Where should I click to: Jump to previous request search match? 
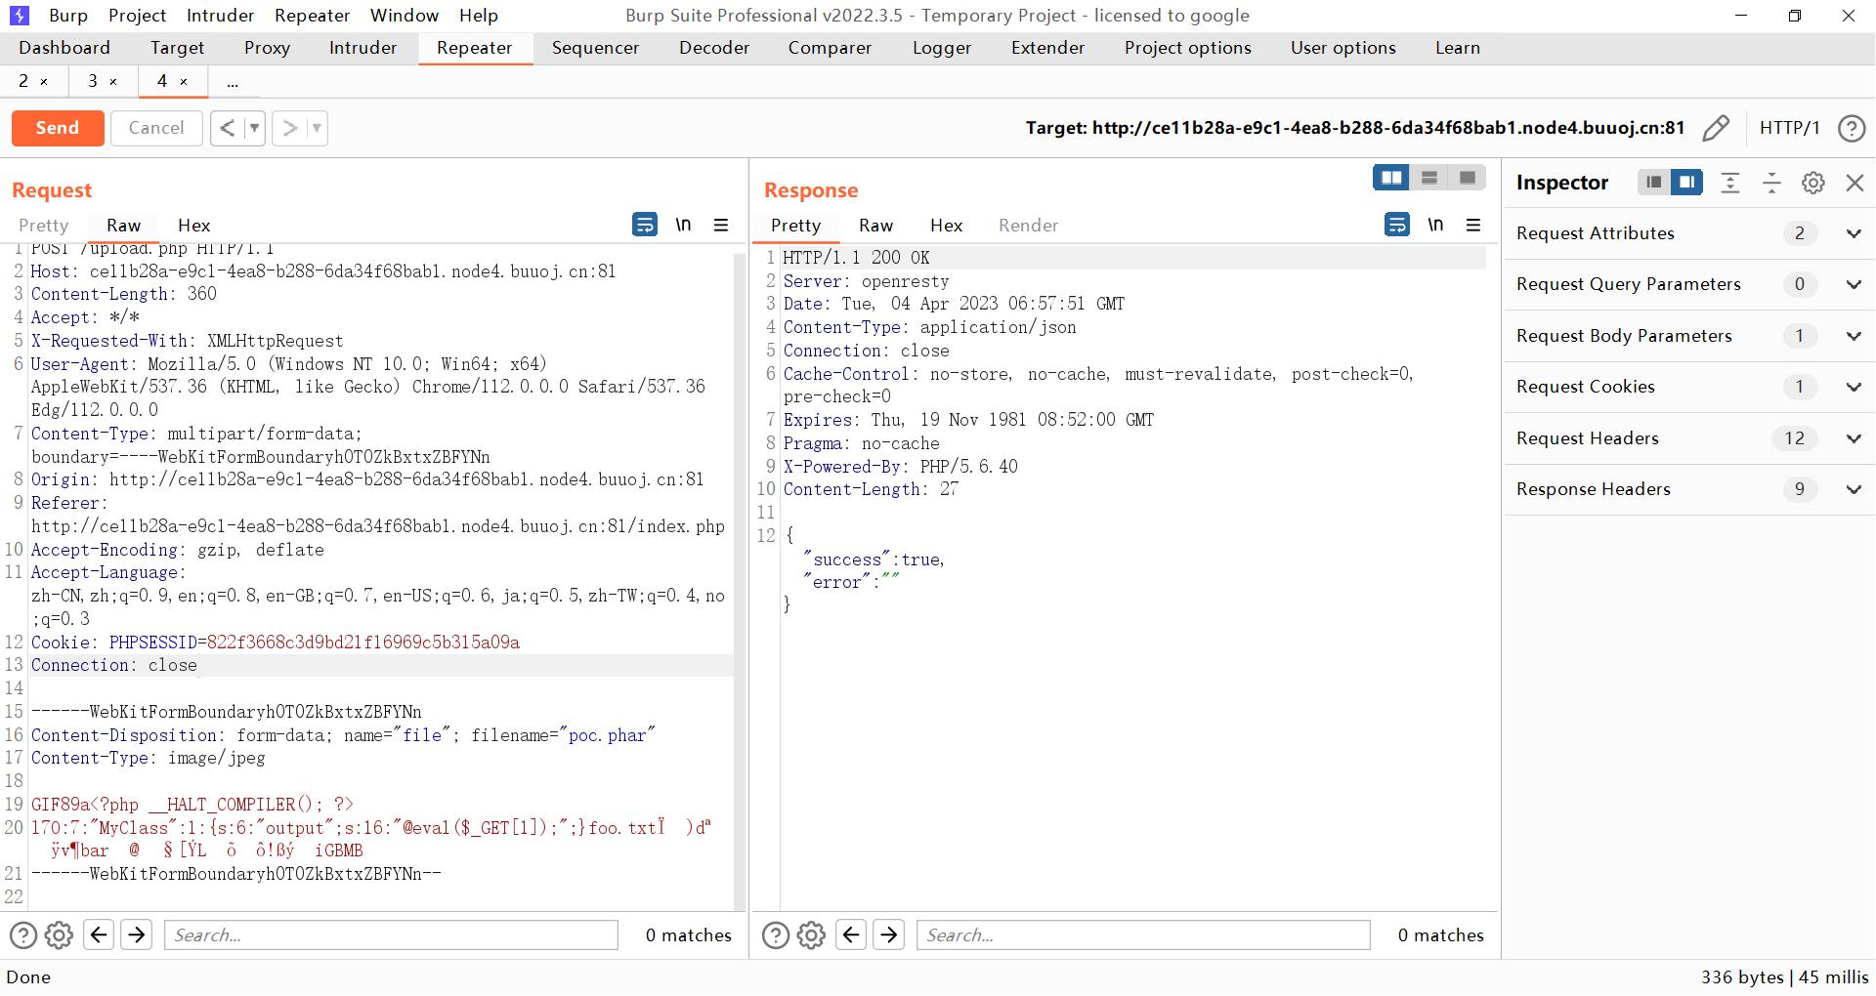tap(99, 935)
